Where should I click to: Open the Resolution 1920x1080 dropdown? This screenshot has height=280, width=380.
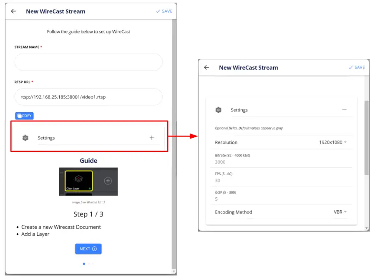pos(333,142)
